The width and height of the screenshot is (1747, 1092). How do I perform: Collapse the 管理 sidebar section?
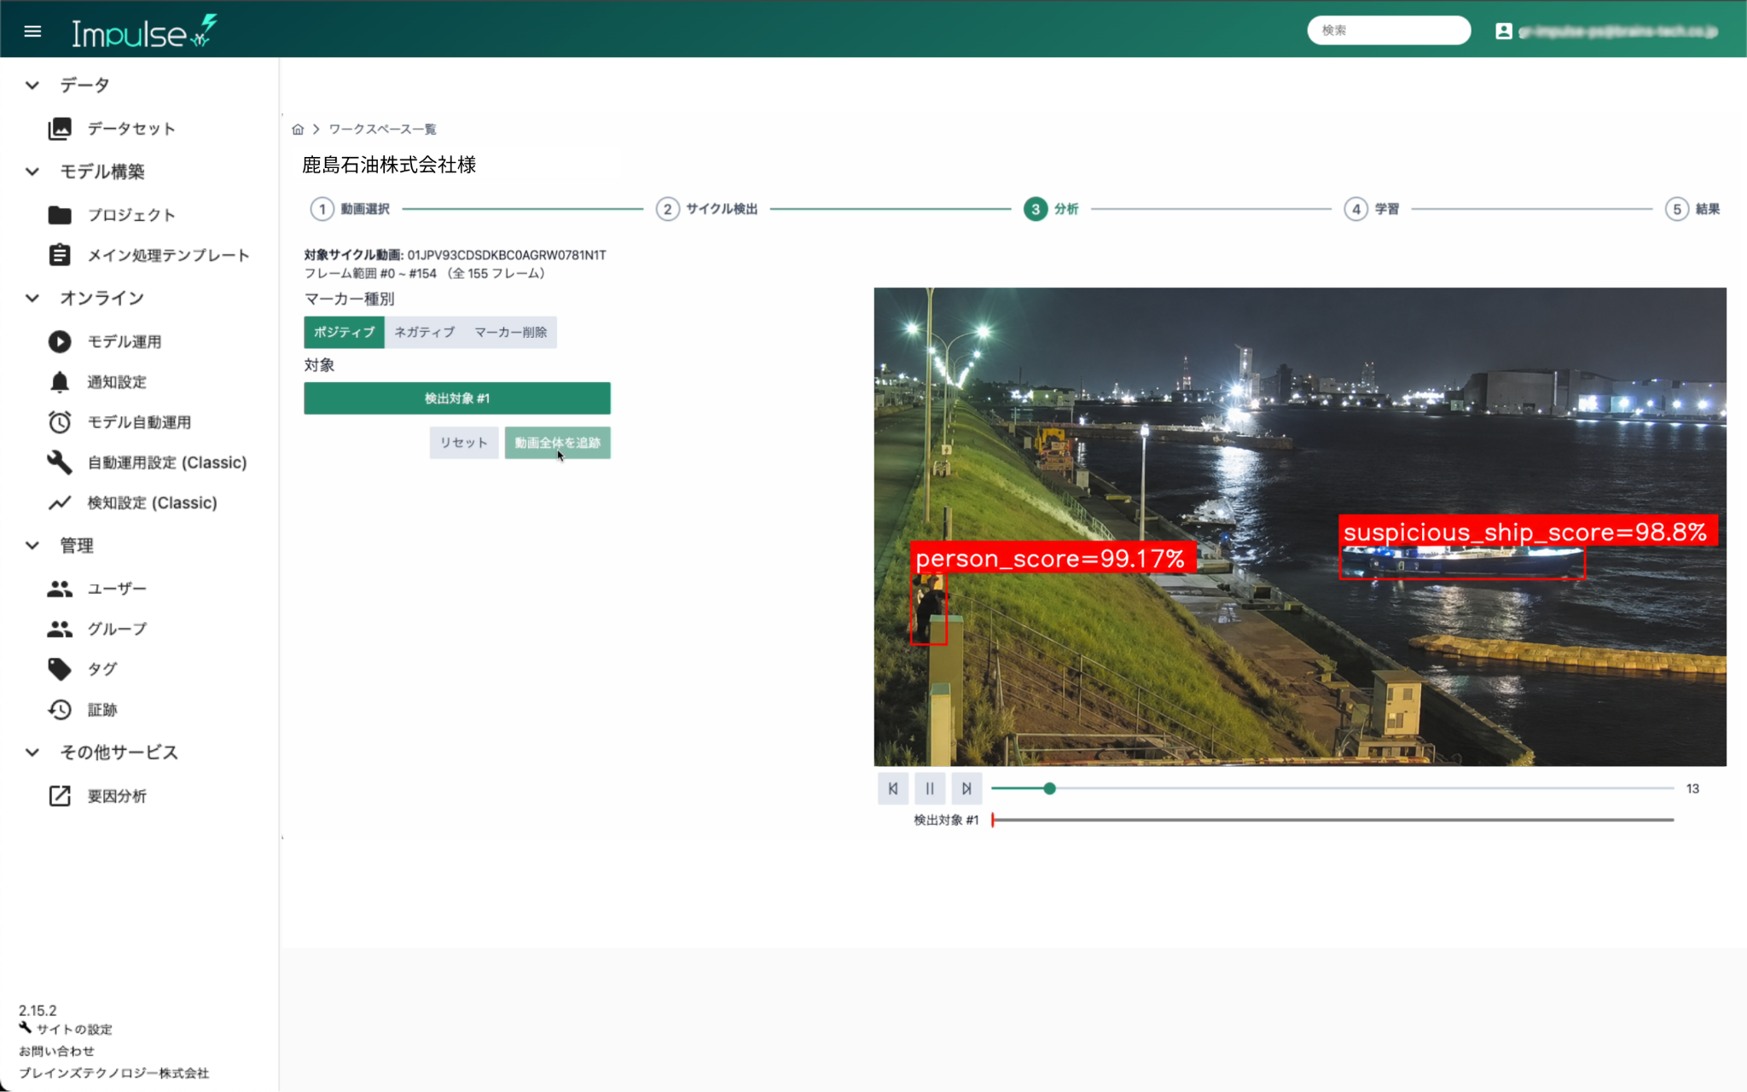32,545
